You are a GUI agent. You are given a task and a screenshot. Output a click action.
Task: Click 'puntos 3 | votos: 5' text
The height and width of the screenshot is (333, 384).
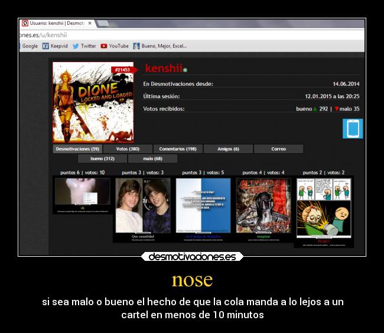pyautogui.click(x=203, y=173)
